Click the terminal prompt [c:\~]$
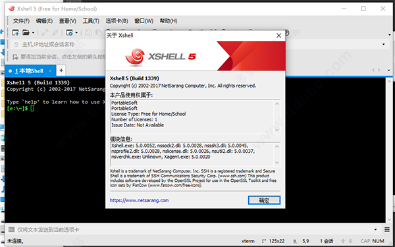 click(17, 109)
